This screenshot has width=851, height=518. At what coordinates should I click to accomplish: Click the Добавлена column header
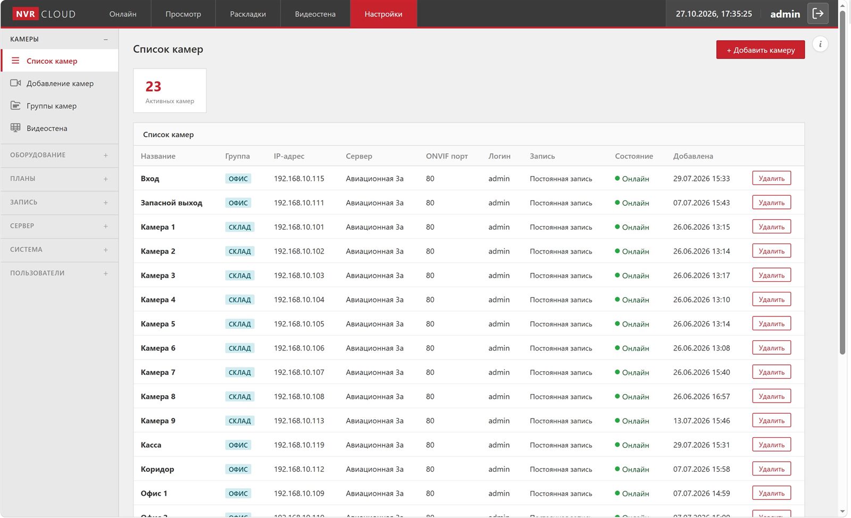click(x=693, y=156)
